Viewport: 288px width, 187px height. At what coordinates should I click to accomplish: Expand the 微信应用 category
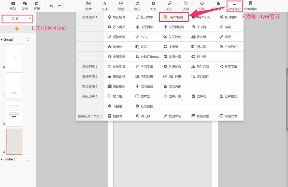90,86
